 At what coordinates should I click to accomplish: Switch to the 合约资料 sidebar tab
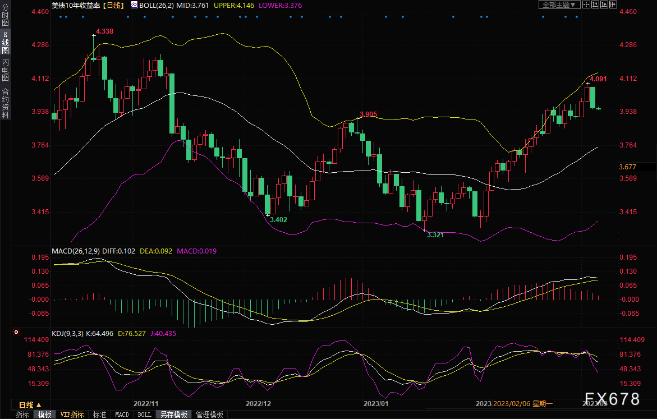point(5,104)
